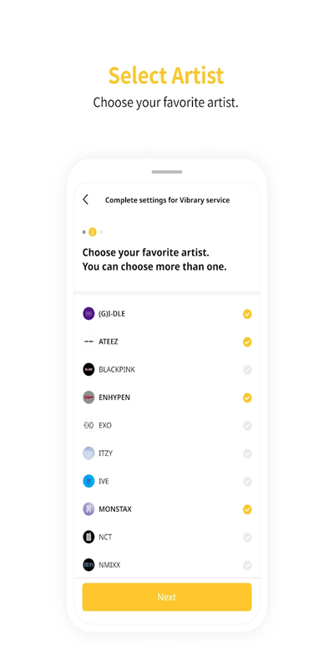Image resolution: width=334 pixels, height=668 pixels.
Task: Click the EXO artist logo icon
Action: 89,425
